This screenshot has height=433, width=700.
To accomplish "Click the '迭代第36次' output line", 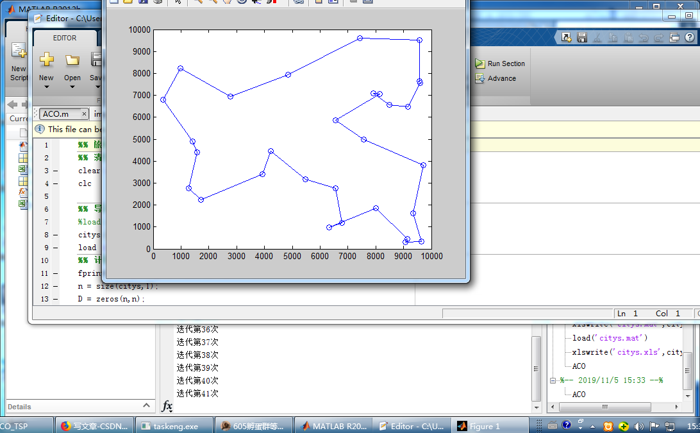I will tap(197, 329).
